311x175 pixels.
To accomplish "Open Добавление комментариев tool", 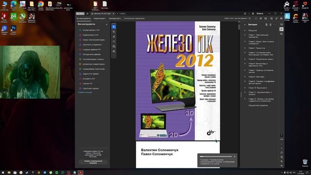I will point(92,64).
